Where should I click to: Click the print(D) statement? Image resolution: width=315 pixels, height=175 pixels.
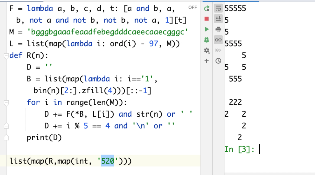(44, 138)
